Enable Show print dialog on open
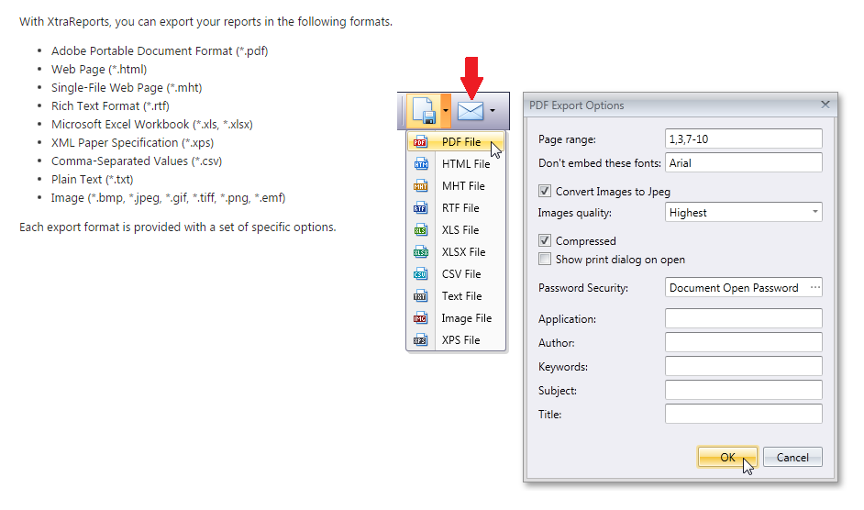The height and width of the screenshot is (510, 864). [545, 259]
